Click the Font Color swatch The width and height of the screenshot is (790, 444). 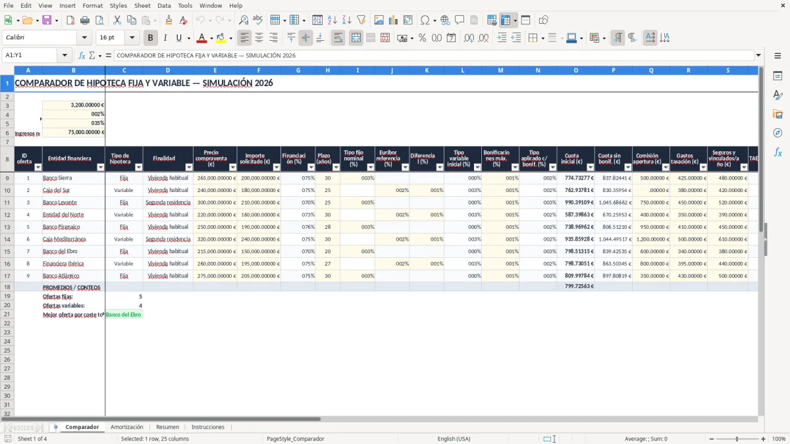point(202,38)
